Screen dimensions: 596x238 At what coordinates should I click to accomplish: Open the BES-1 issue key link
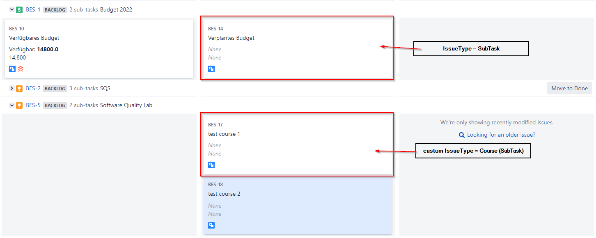(x=33, y=9)
